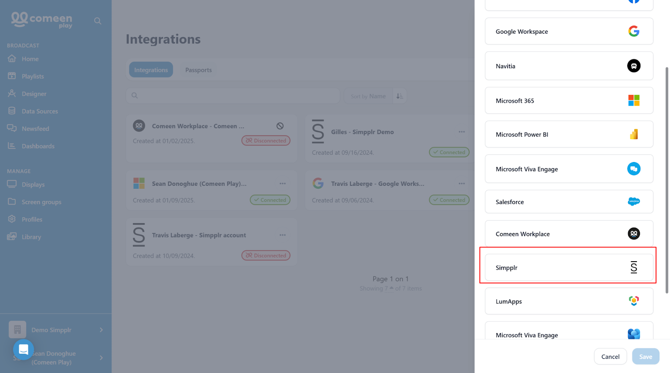
Task: Select the Microsoft Power BI option
Action: 569,134
